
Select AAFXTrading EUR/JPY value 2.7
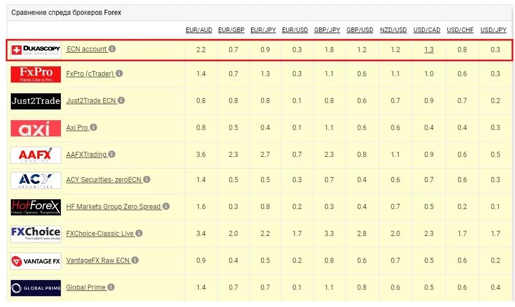pos(265,155)
